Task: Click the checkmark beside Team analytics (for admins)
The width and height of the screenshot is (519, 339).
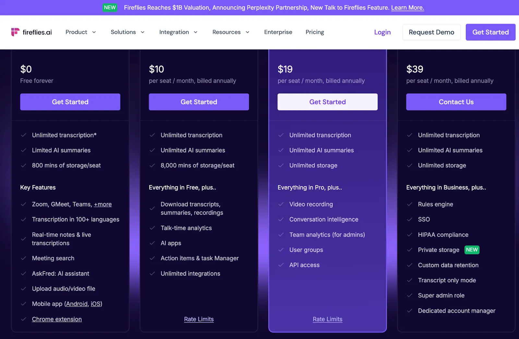Action: point(281,235)
